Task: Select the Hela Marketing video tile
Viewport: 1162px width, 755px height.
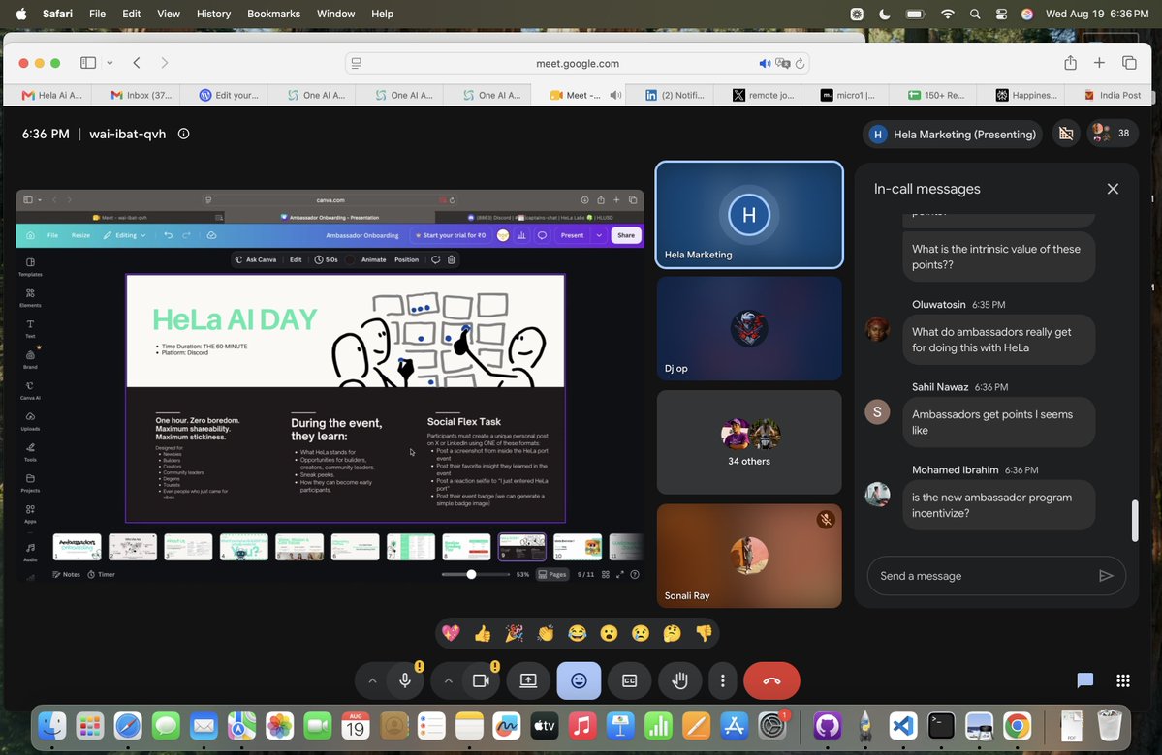Action: click(749, 215)
